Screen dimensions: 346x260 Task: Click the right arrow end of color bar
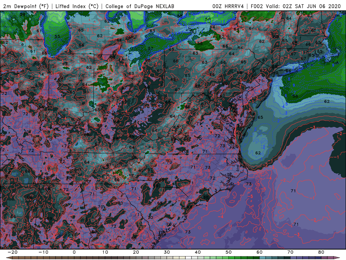pos(337,258)
